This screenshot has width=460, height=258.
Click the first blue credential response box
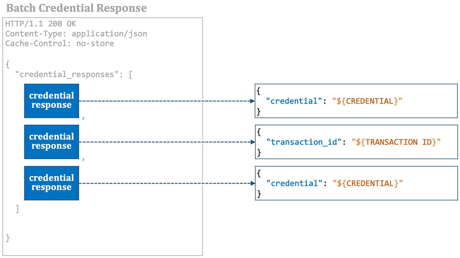pyautogui.click(x=51, y=101)
